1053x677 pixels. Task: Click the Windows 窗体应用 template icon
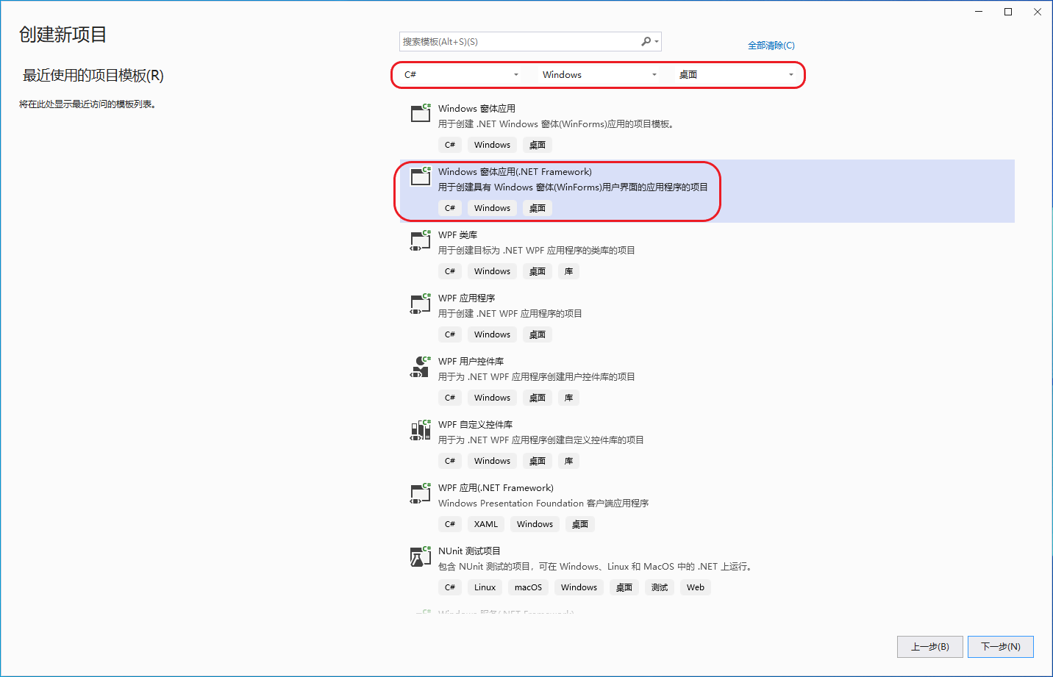421,112
